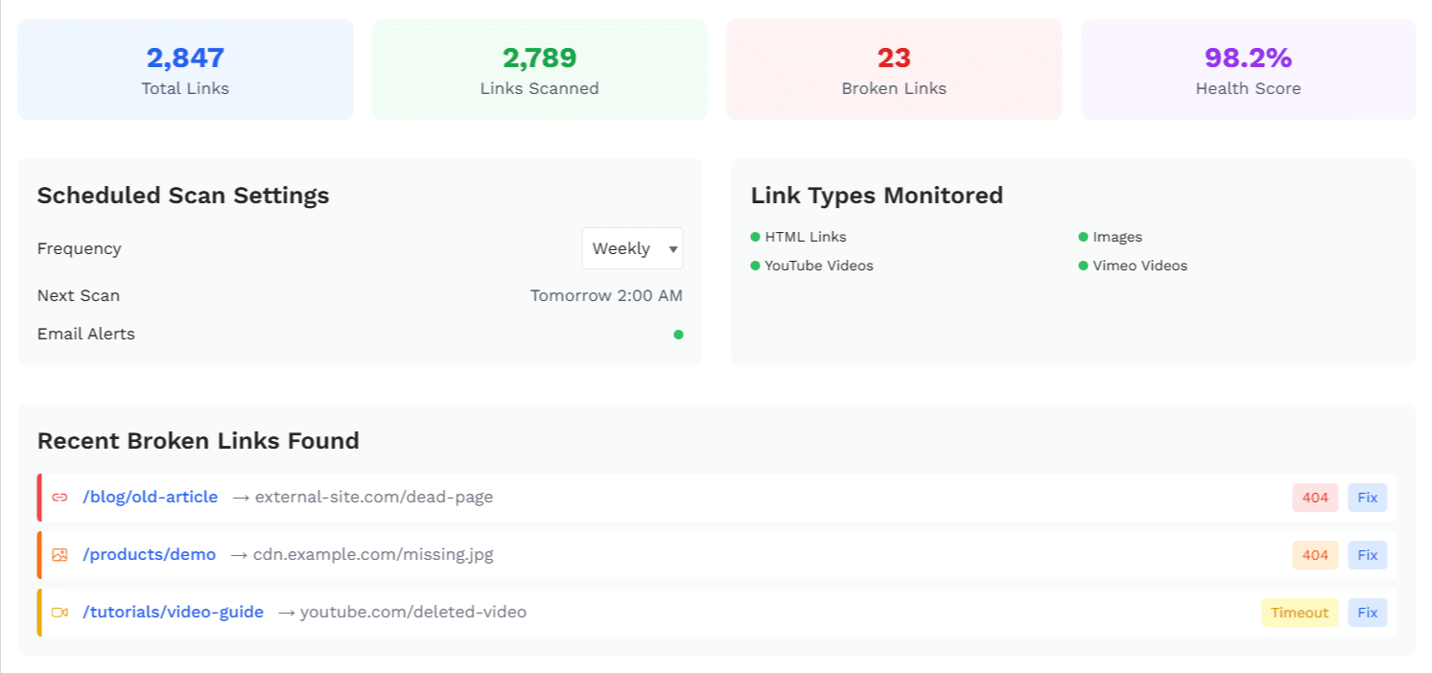1432x673 pixels.
Task: Open the /blog/old-article page link
Action: click(150, 497)
